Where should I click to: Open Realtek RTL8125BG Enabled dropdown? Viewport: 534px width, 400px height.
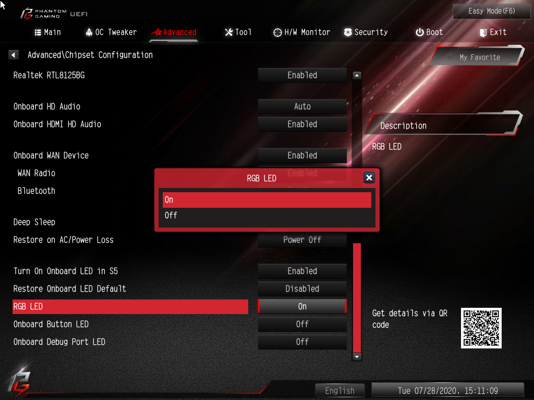[302, 75]
